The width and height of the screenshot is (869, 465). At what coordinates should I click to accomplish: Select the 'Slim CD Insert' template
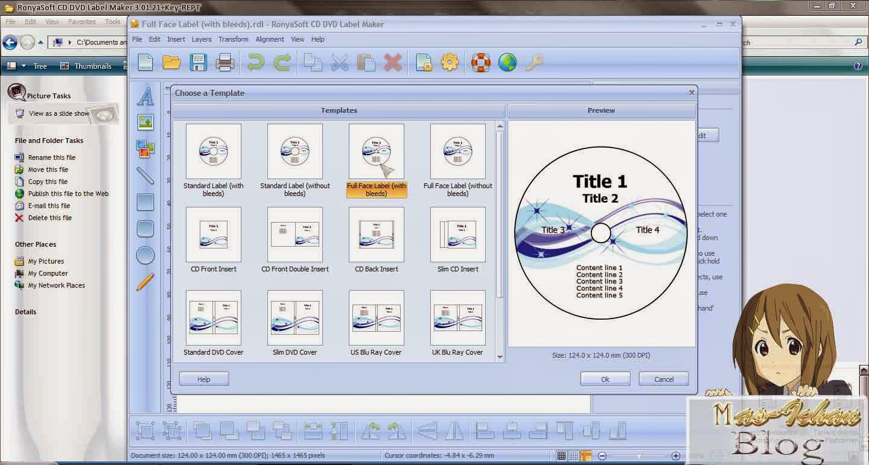coord(458,240)
